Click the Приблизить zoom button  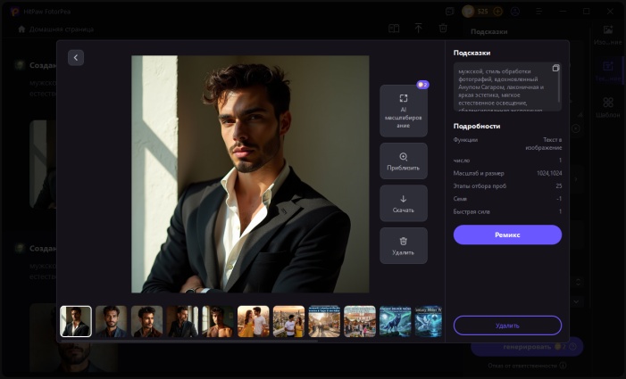point(403,161)
